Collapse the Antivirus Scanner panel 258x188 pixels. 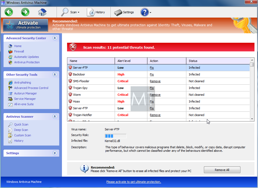55,117
